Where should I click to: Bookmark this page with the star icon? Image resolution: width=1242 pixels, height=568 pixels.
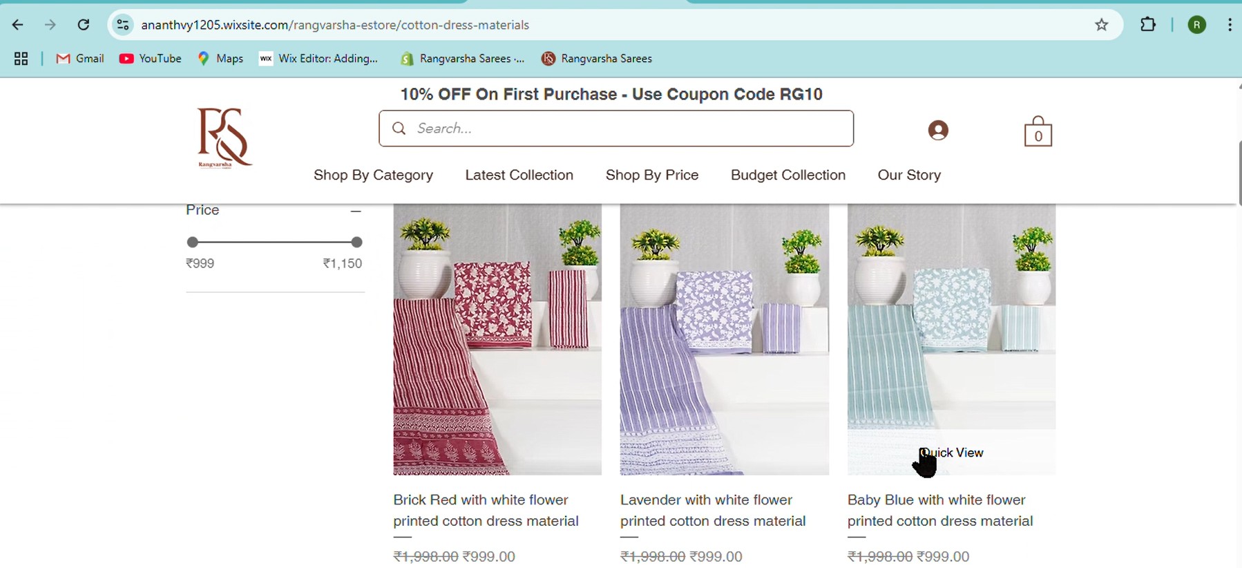point(1101,25)
